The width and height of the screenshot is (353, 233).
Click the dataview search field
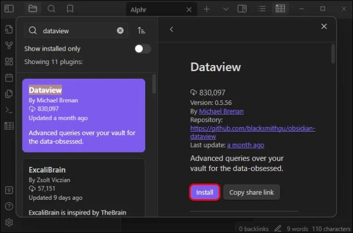coord(76,30)
